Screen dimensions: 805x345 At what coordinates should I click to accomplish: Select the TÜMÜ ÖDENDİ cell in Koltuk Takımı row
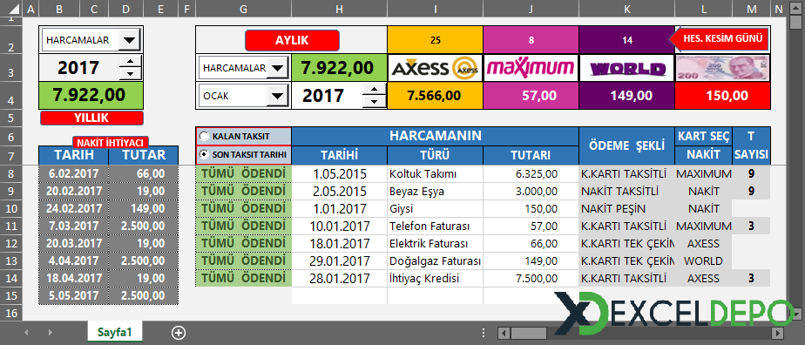[x=243, y=174]
